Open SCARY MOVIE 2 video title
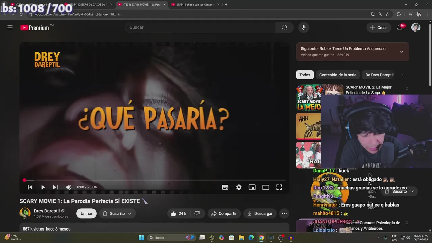The height and width of the screenshot is (243, 432). 369,90
